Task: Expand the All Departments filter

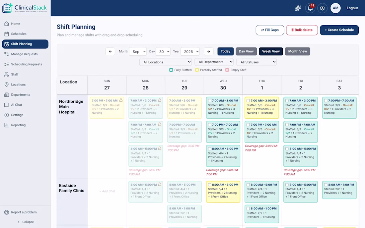Action: point(214,62)
